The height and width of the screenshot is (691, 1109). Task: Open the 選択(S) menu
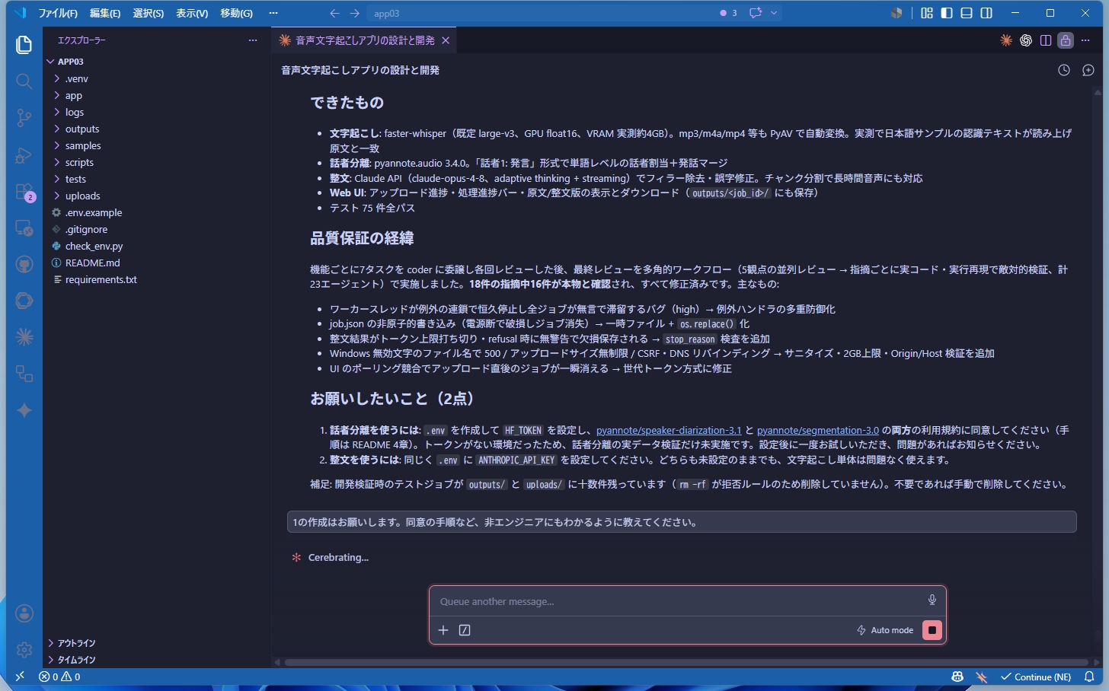coord(148,13)
